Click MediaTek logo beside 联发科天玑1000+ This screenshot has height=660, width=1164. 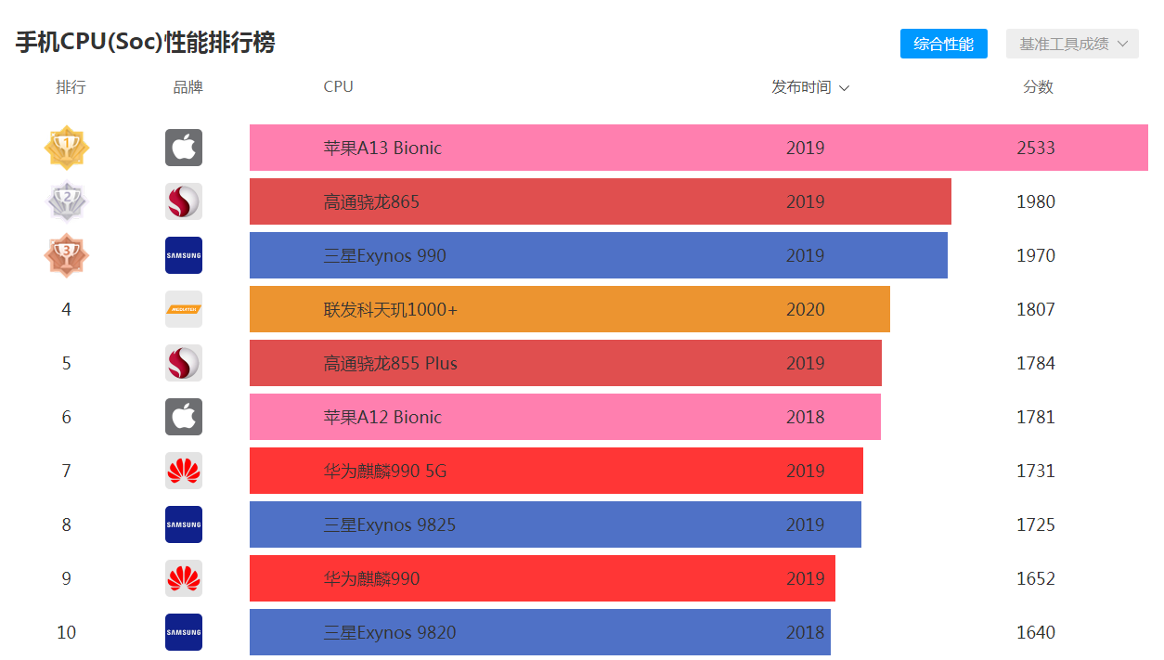(x=184, y=309)
